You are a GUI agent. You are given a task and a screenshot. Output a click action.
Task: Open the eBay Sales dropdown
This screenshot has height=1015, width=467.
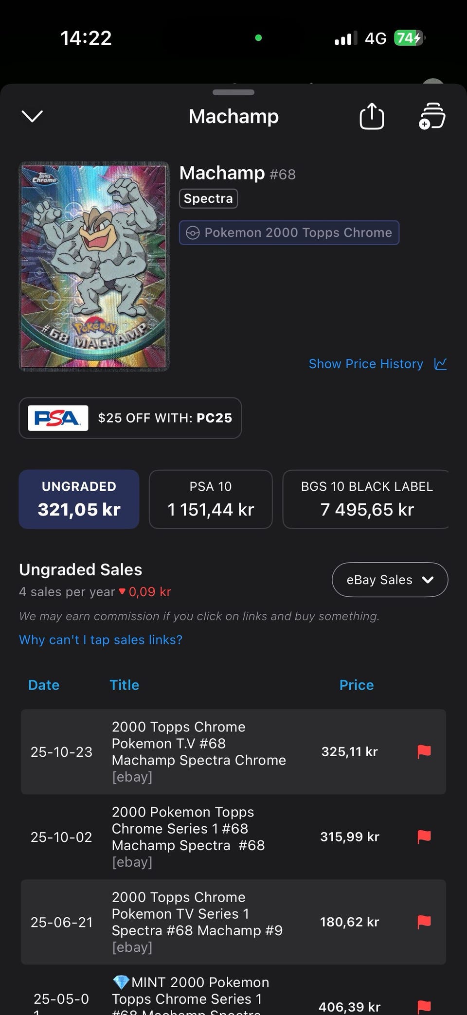[x=390, y=580]
